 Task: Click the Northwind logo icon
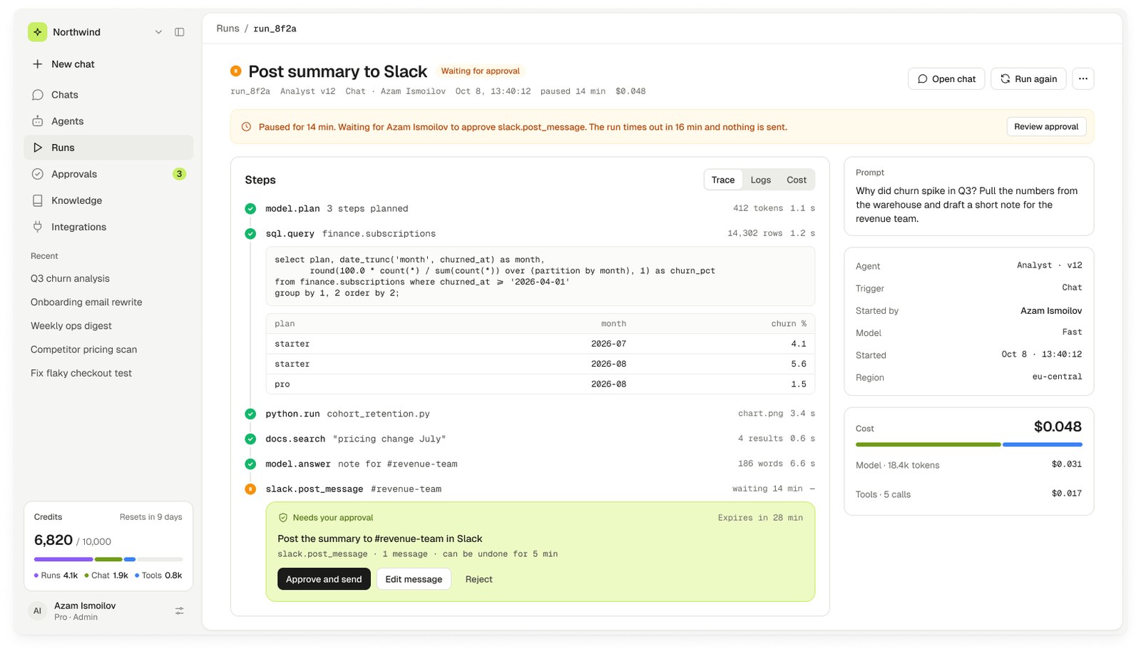[37, 32]
